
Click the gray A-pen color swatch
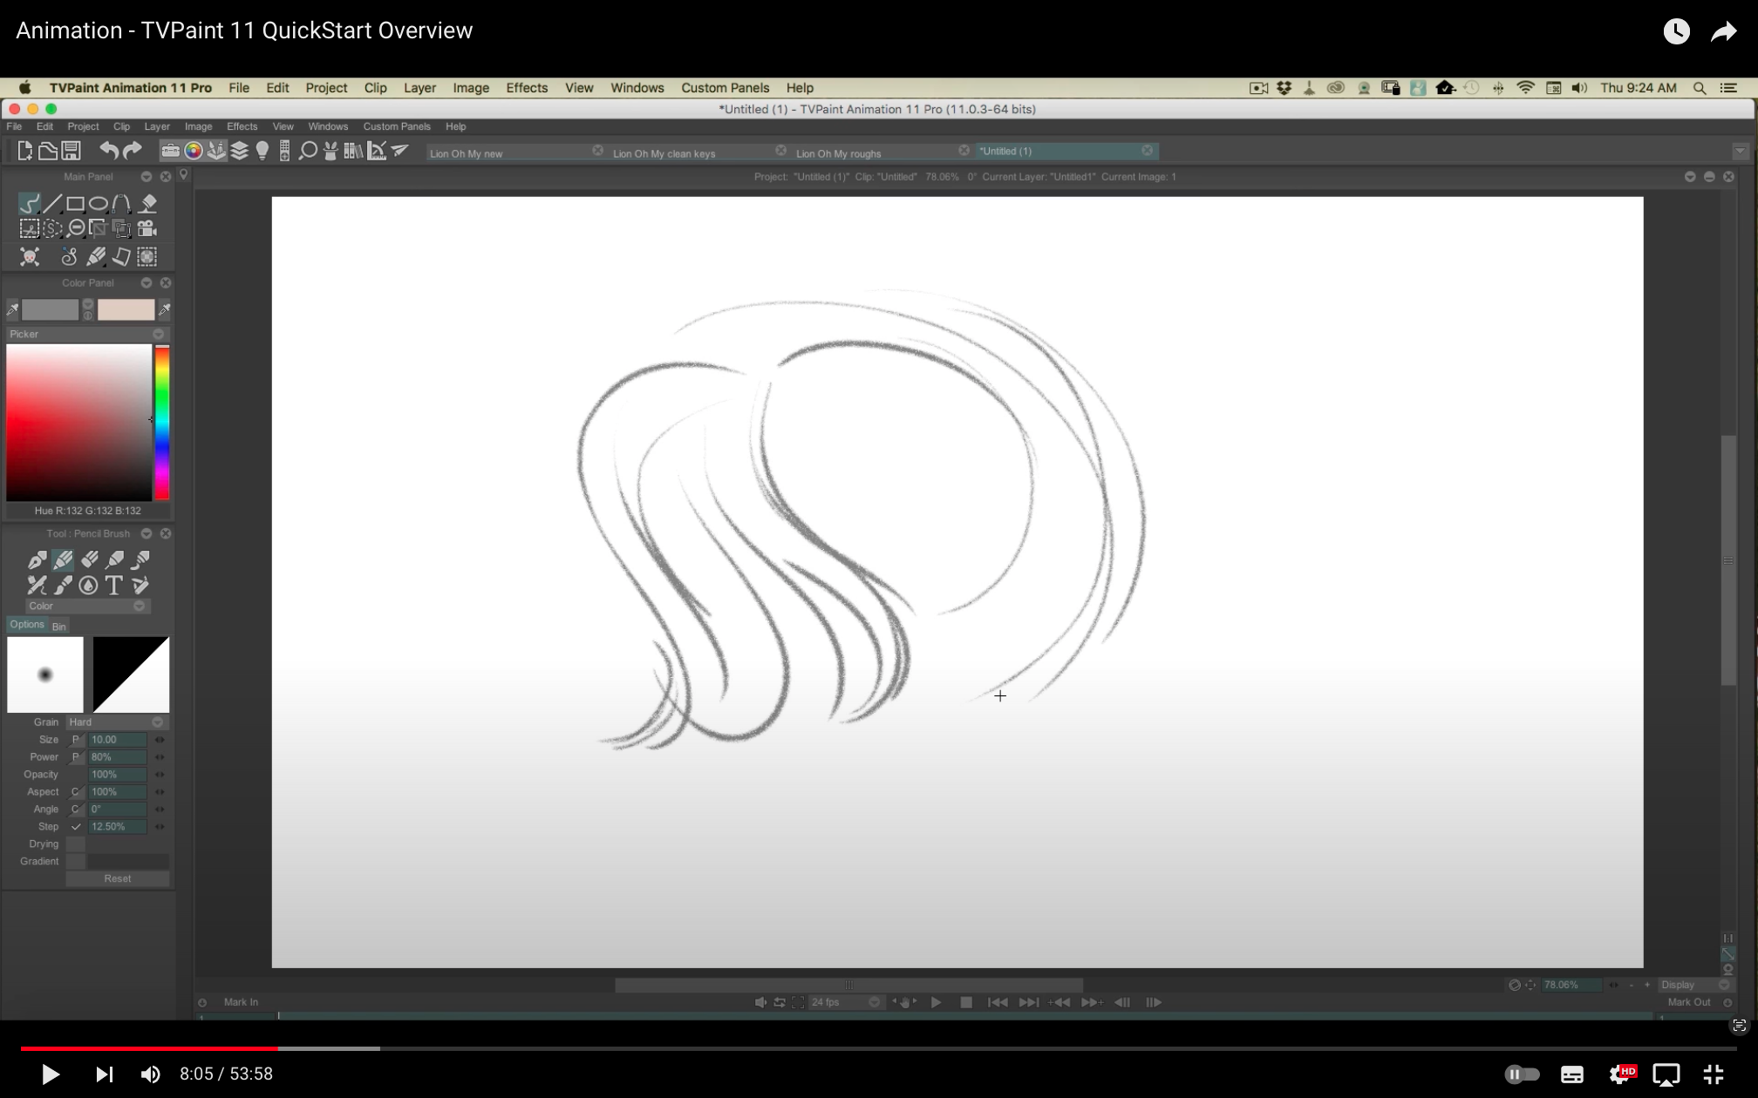click(x=50, y=309)
